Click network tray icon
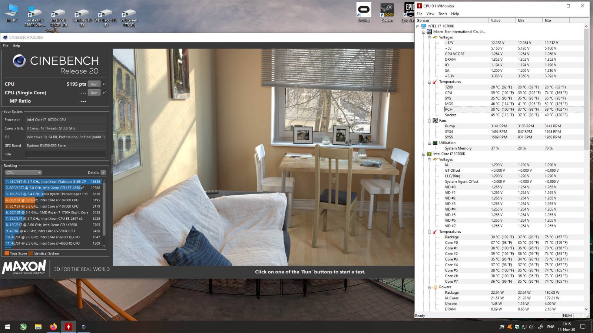Image resolution: width=593 pixels, height=333 pixels. pos(524,327)
